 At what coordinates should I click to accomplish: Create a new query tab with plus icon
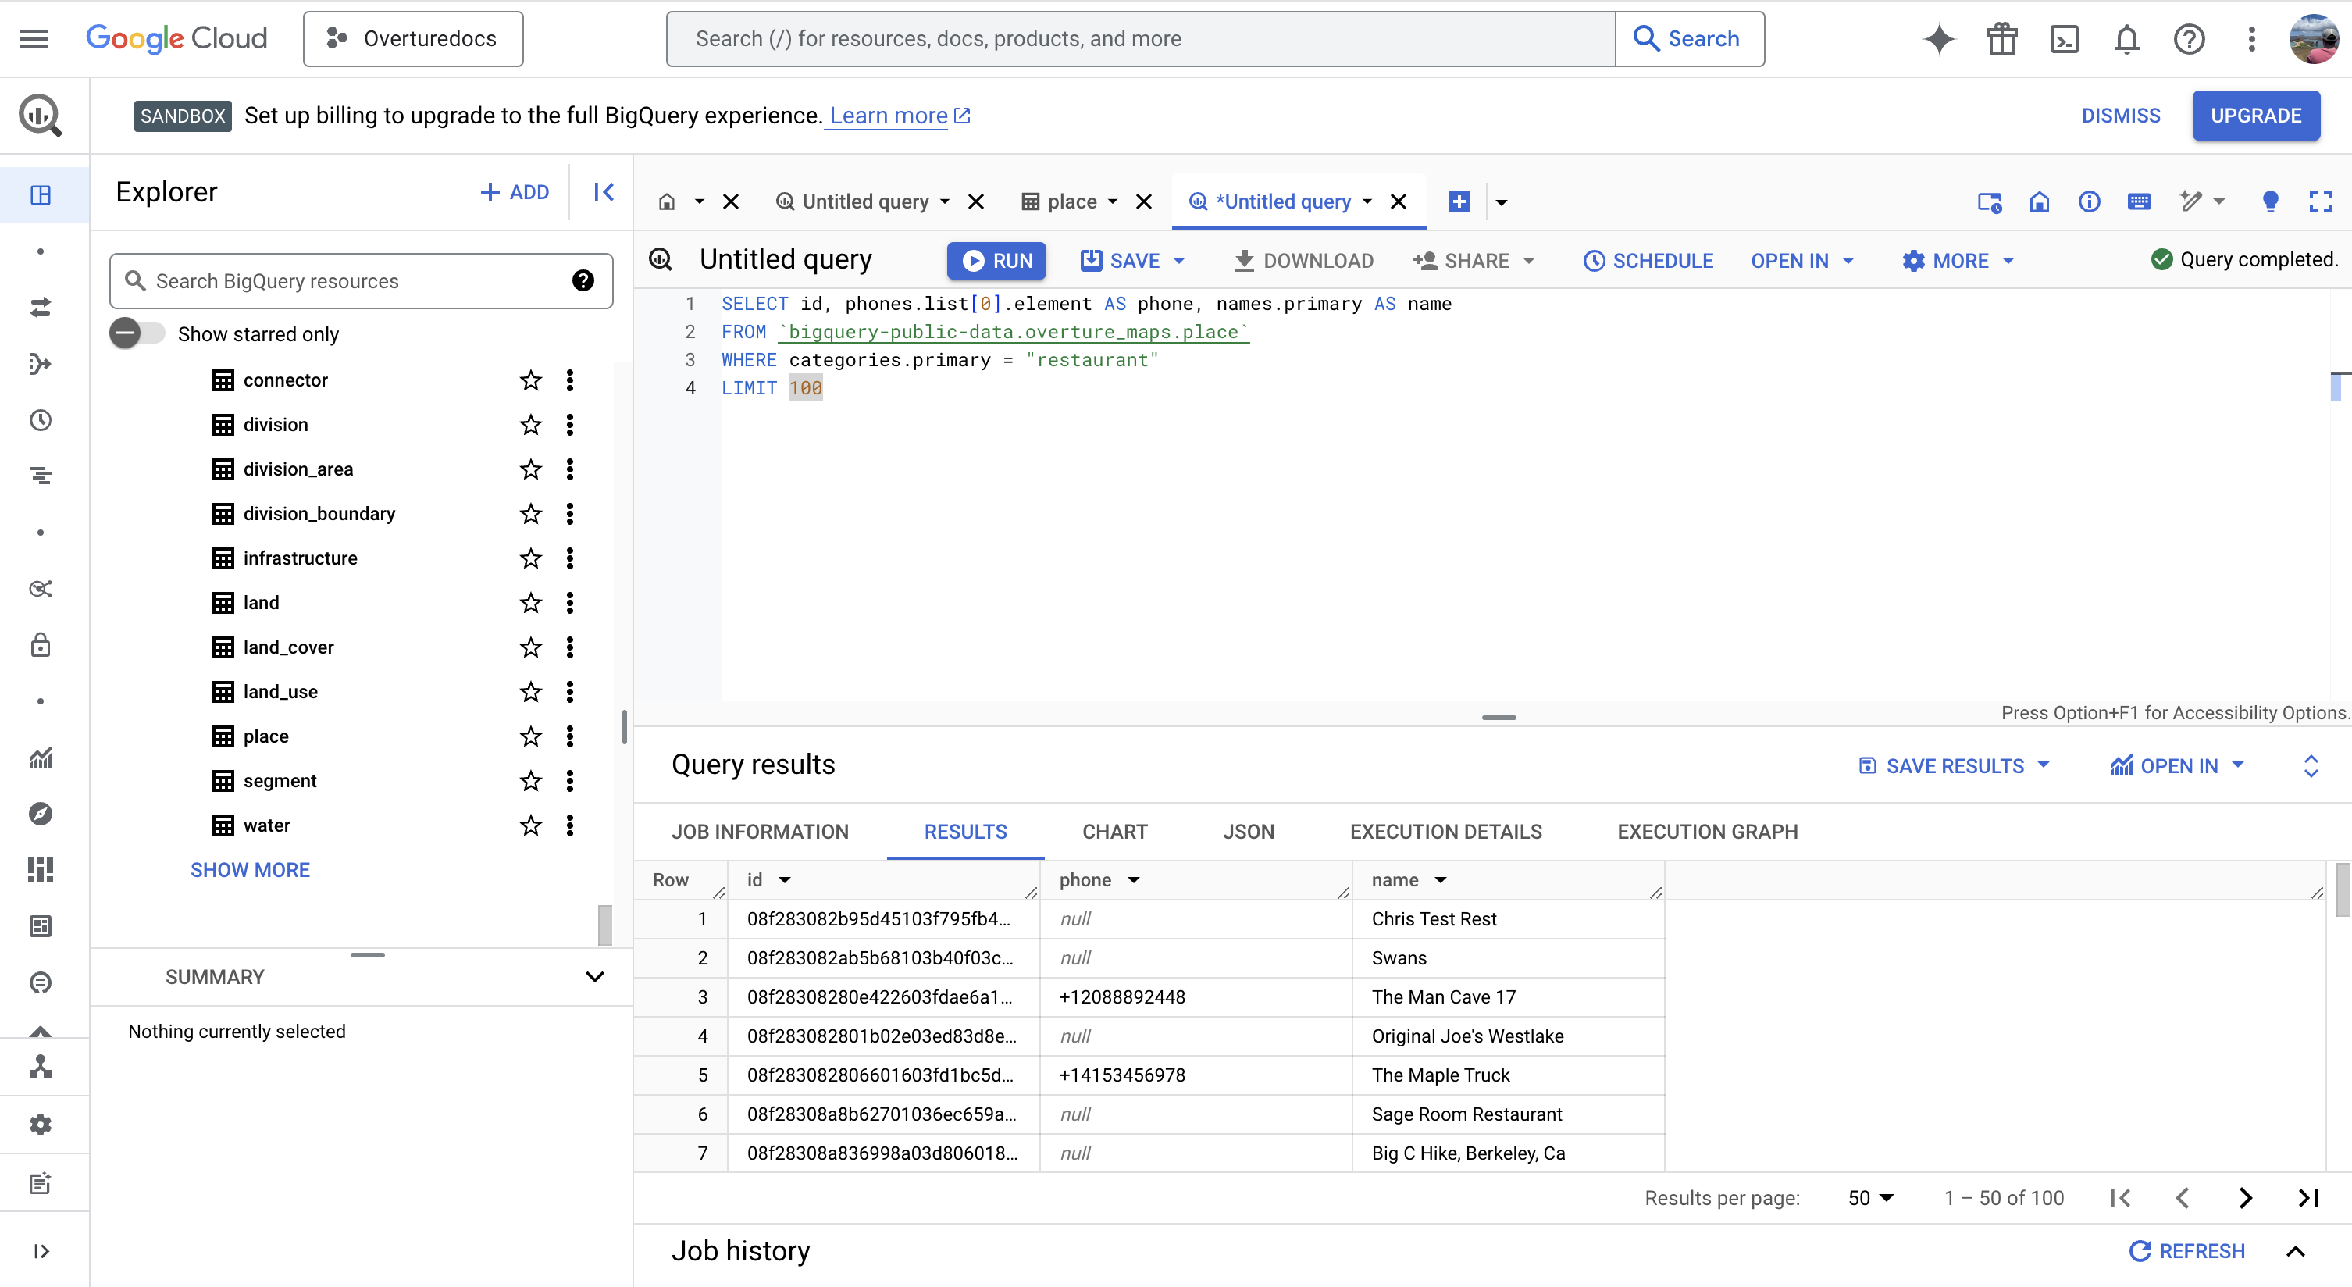pyautogui.click(x=1459, y=201)
